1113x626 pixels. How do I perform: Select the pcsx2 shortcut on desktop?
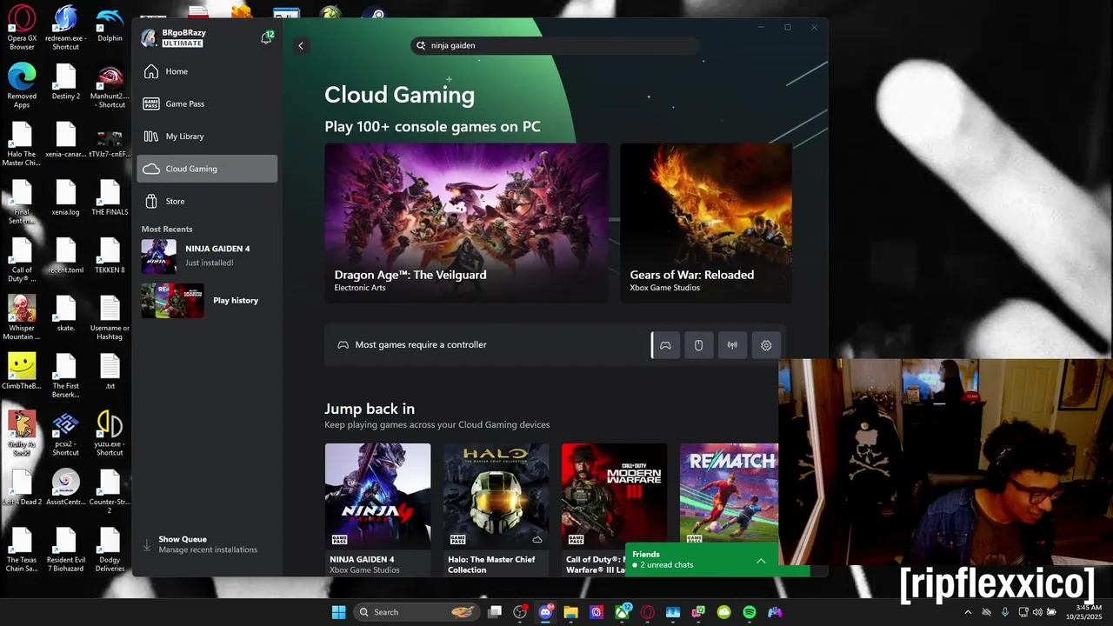66,433
